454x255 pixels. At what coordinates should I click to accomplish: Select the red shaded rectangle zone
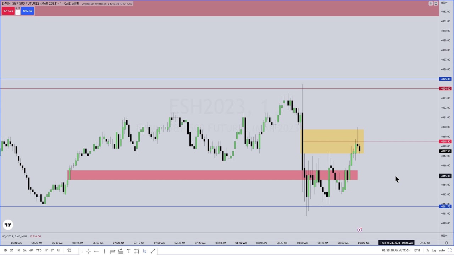click(213, 175)
